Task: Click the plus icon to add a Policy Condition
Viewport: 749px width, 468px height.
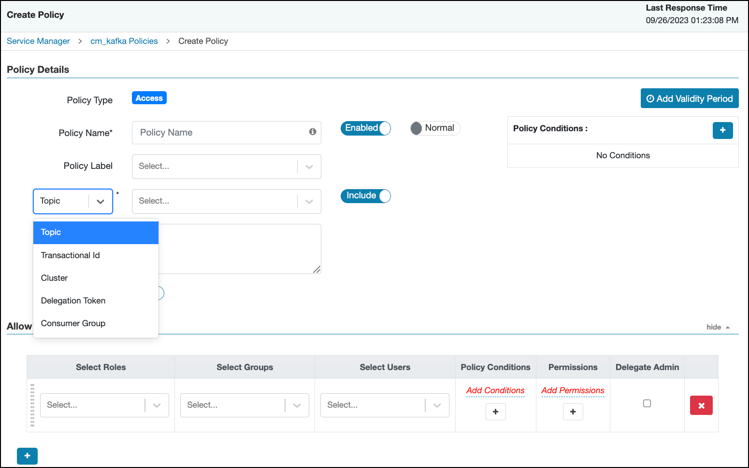Action: (x=722, y=130)
